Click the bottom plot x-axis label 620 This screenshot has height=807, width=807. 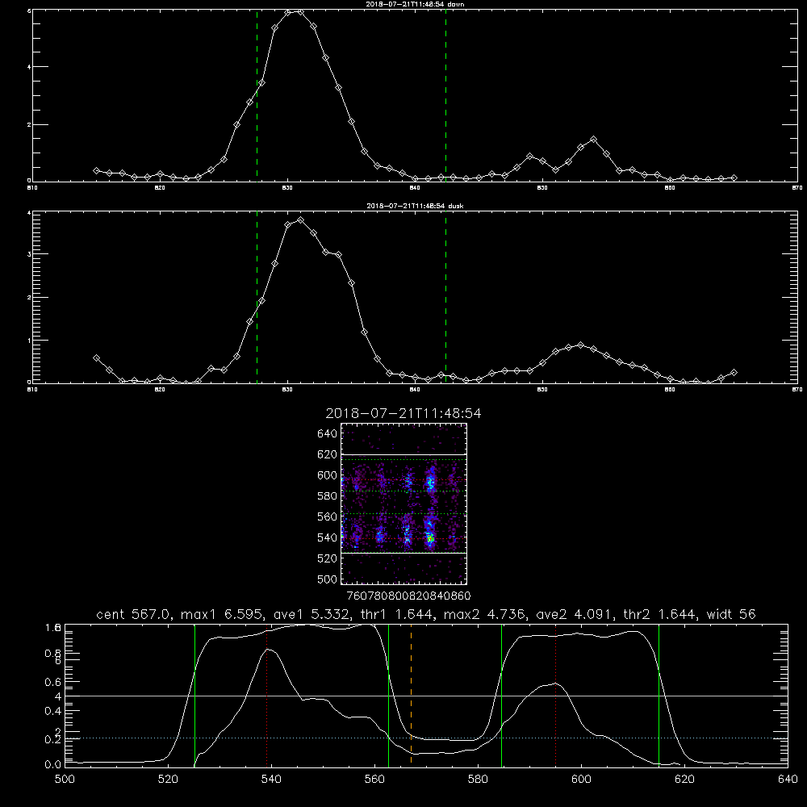click(x=684, y=780)
